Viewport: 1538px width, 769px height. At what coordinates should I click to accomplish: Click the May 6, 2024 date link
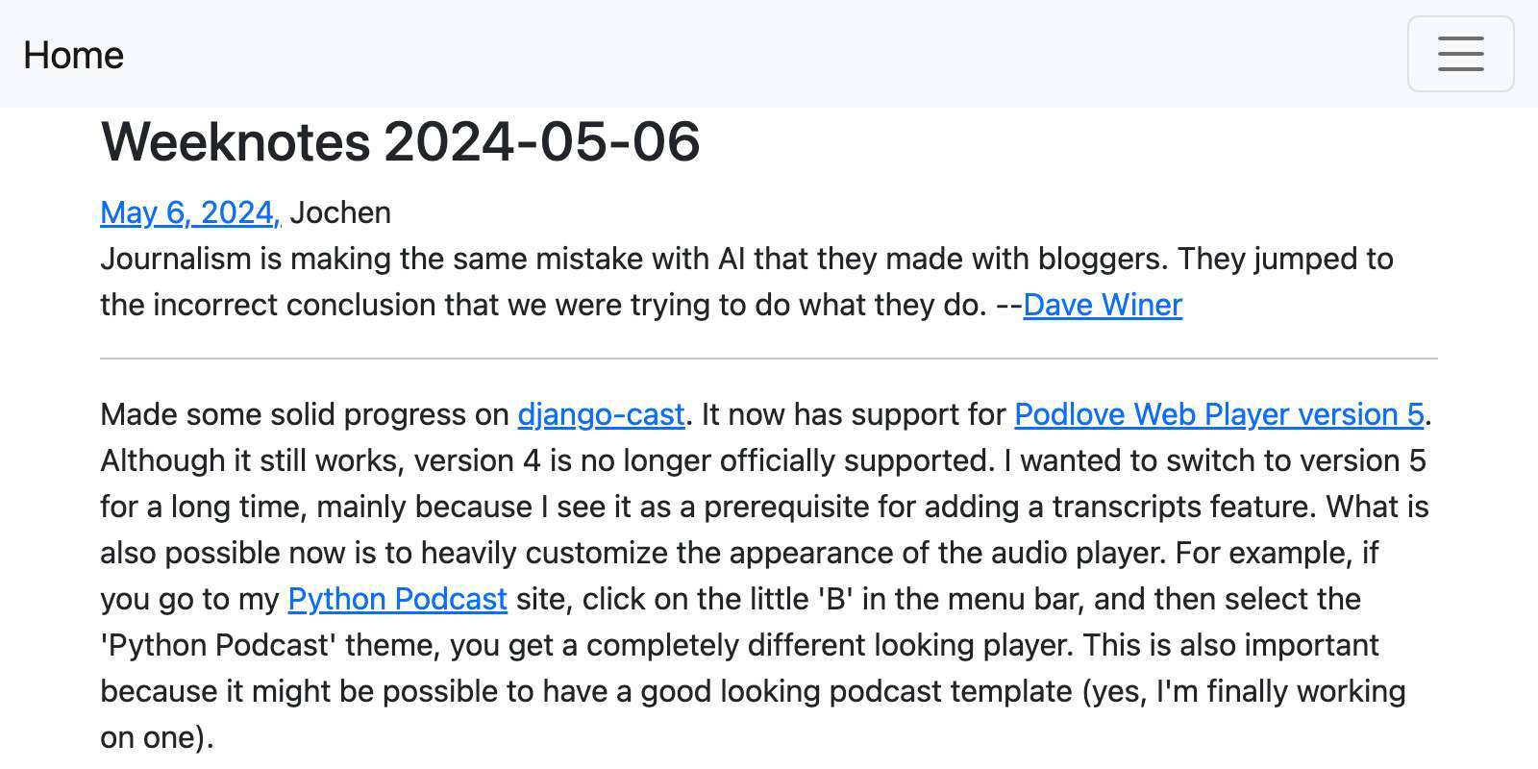pos(188,211)
